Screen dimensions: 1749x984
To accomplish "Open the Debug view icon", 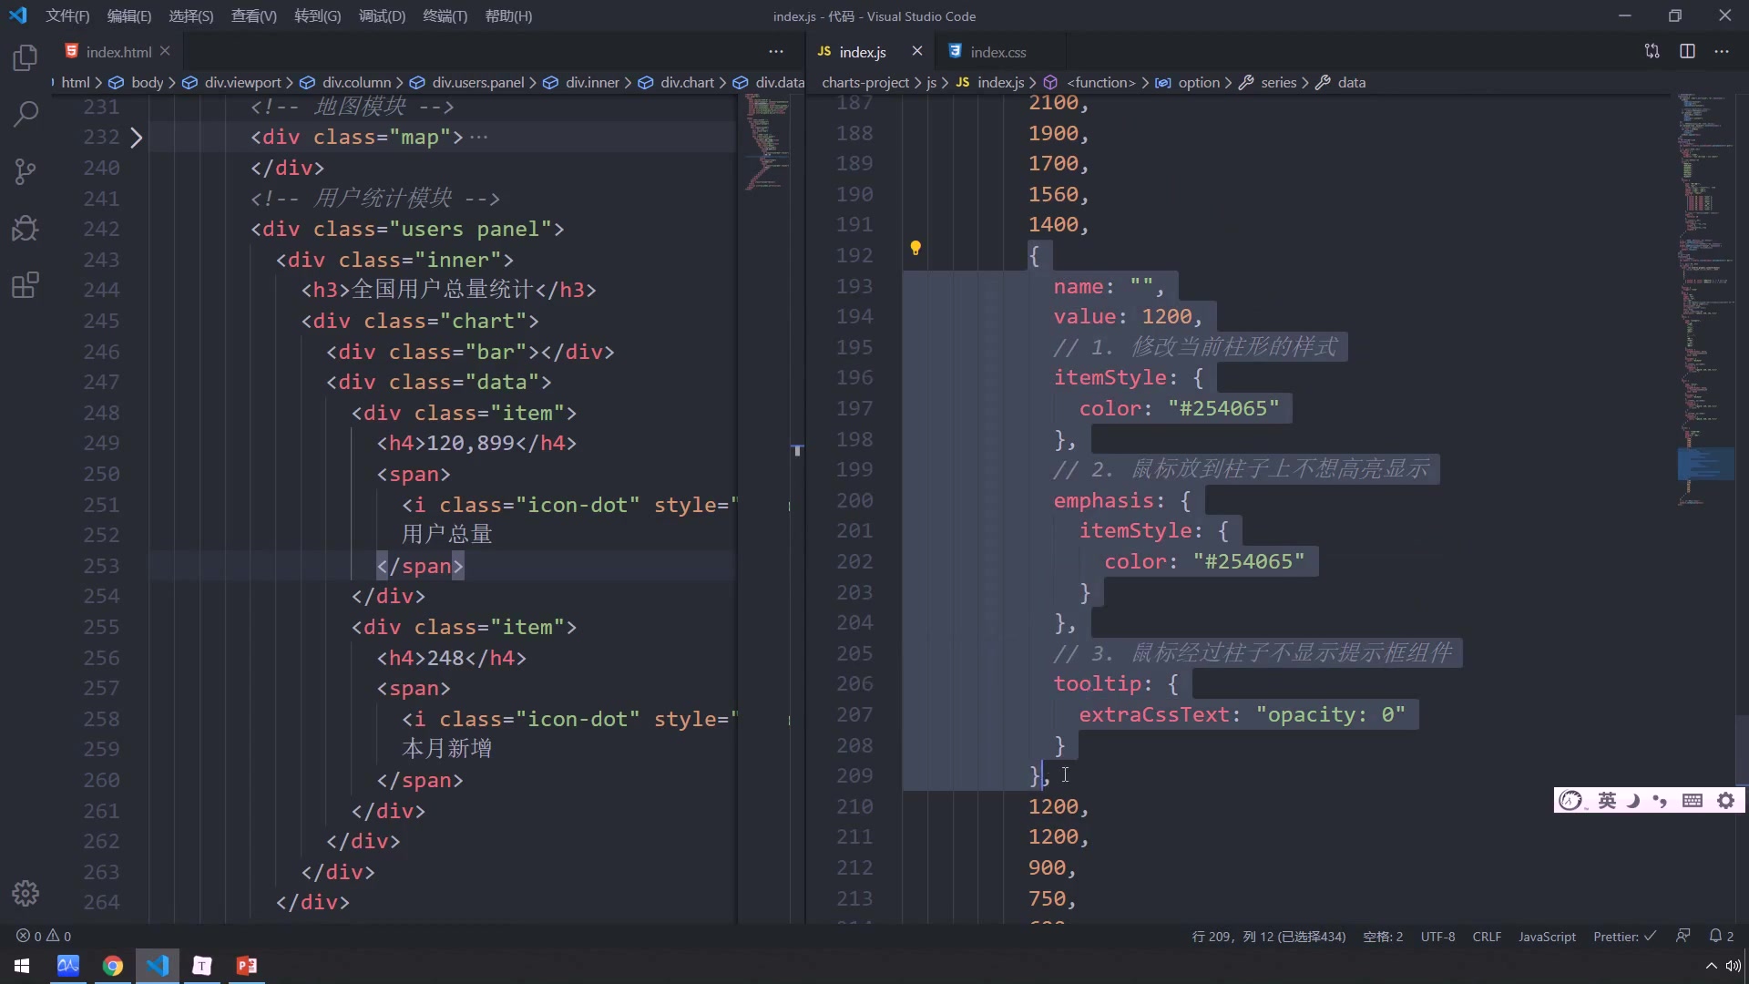I will 26,228.
